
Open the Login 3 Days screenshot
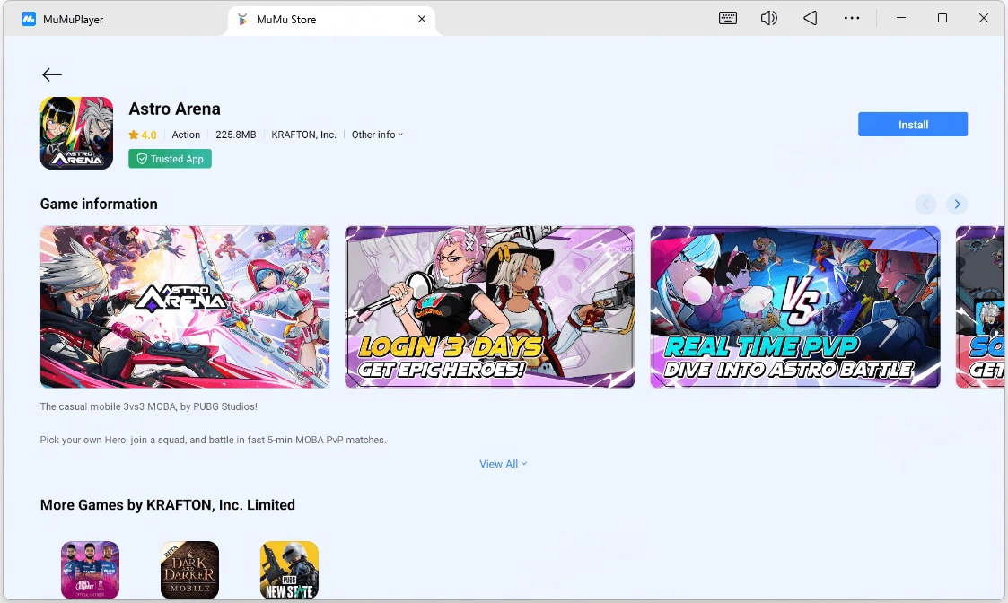[x=490, y=307]
